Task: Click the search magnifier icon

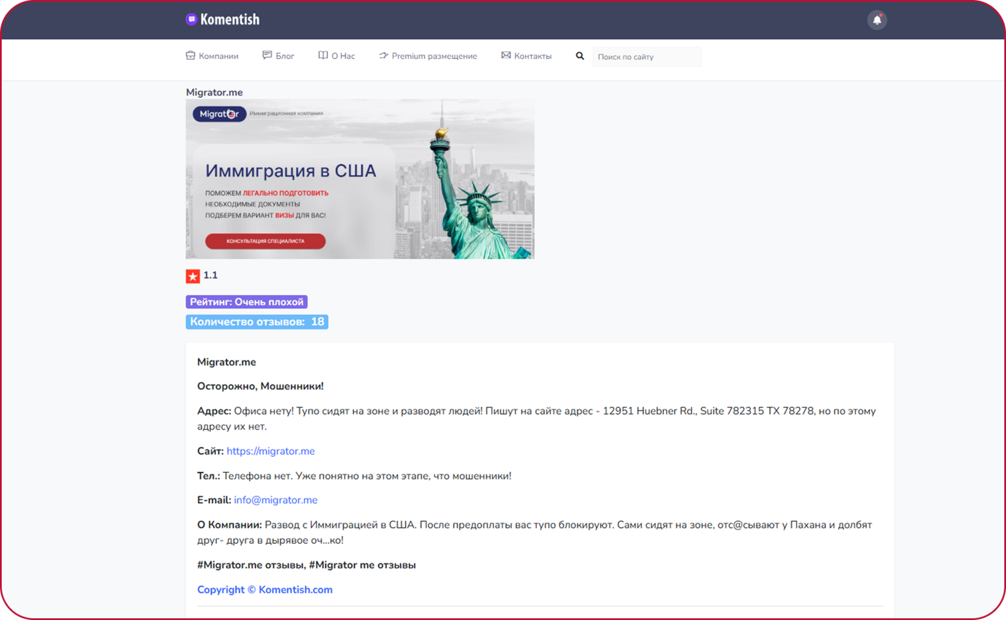Action: click(x=580, y=56)
